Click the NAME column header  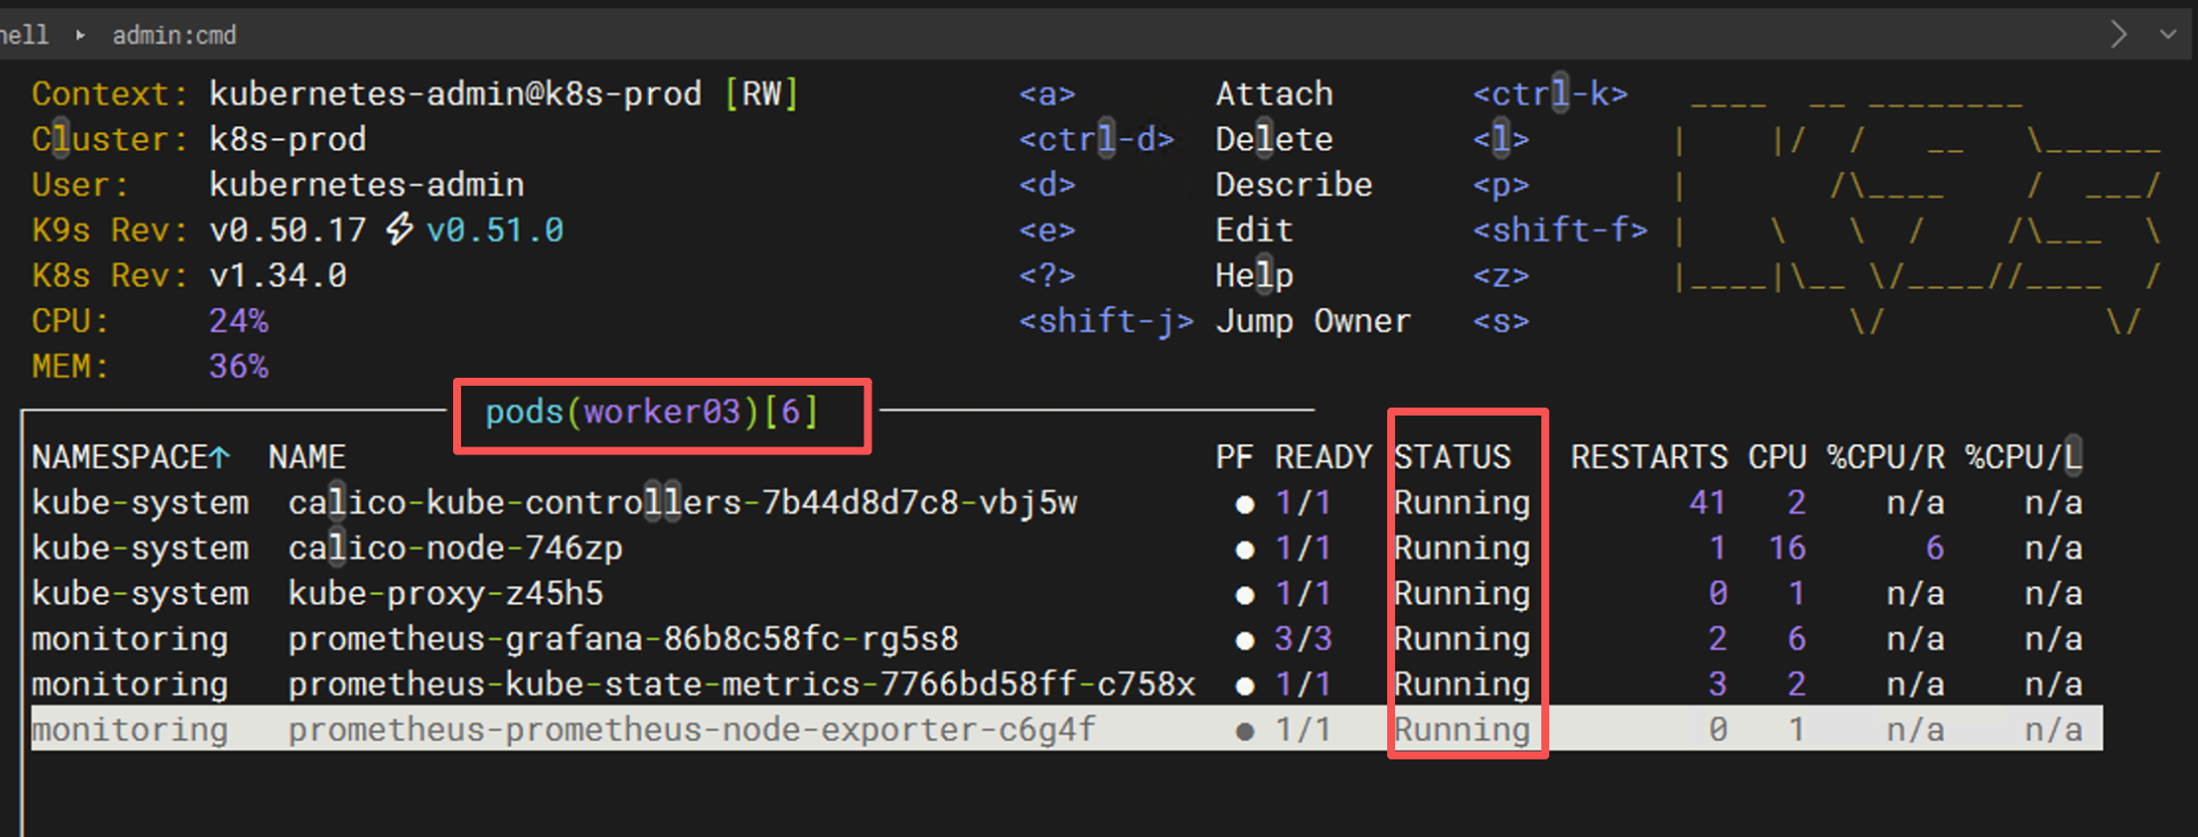(307, 457)
